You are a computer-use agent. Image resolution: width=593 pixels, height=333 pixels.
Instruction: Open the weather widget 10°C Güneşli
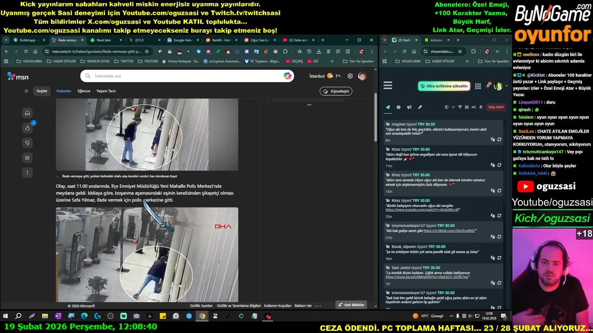pos(428,316)
